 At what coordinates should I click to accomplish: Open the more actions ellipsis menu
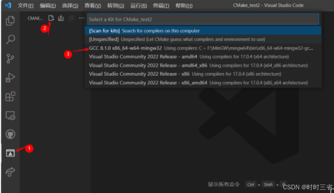(82, 18)
